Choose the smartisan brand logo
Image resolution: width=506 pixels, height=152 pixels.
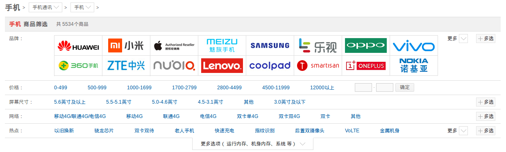click(318, 66)
